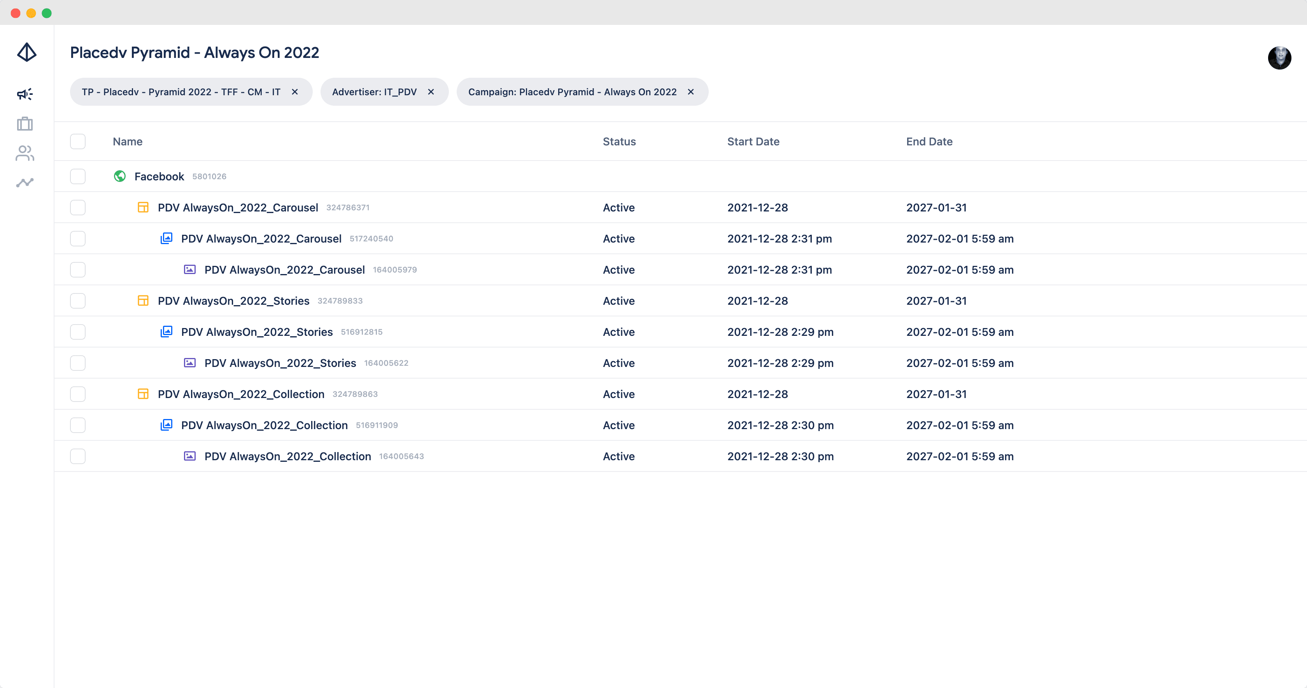Check the Facebook row checkbox

(x=78, y=176)
